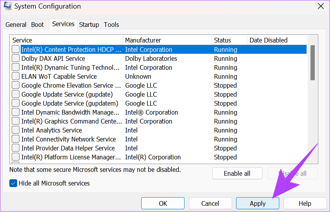This screenshot has height=212, width=330.
Task: Select the Services tab
Action: click(x=63, y=24)
